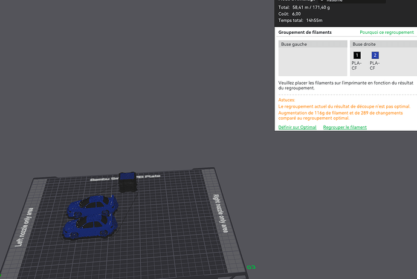Click the 'Left nozzle only area' strip
417x279 pixels.
click(x=24, y=226)
